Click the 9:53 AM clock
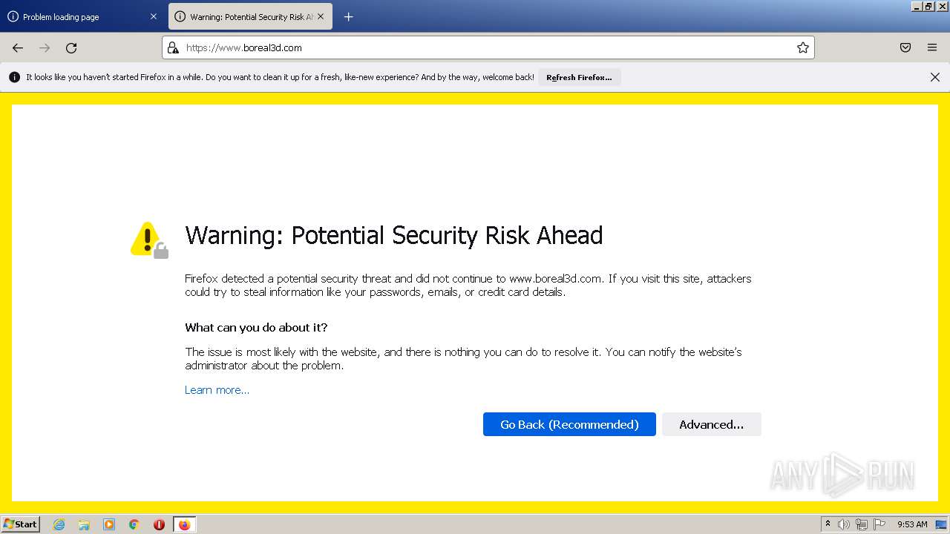The width and height of the screenshot is (950, 534). (912, 524)
